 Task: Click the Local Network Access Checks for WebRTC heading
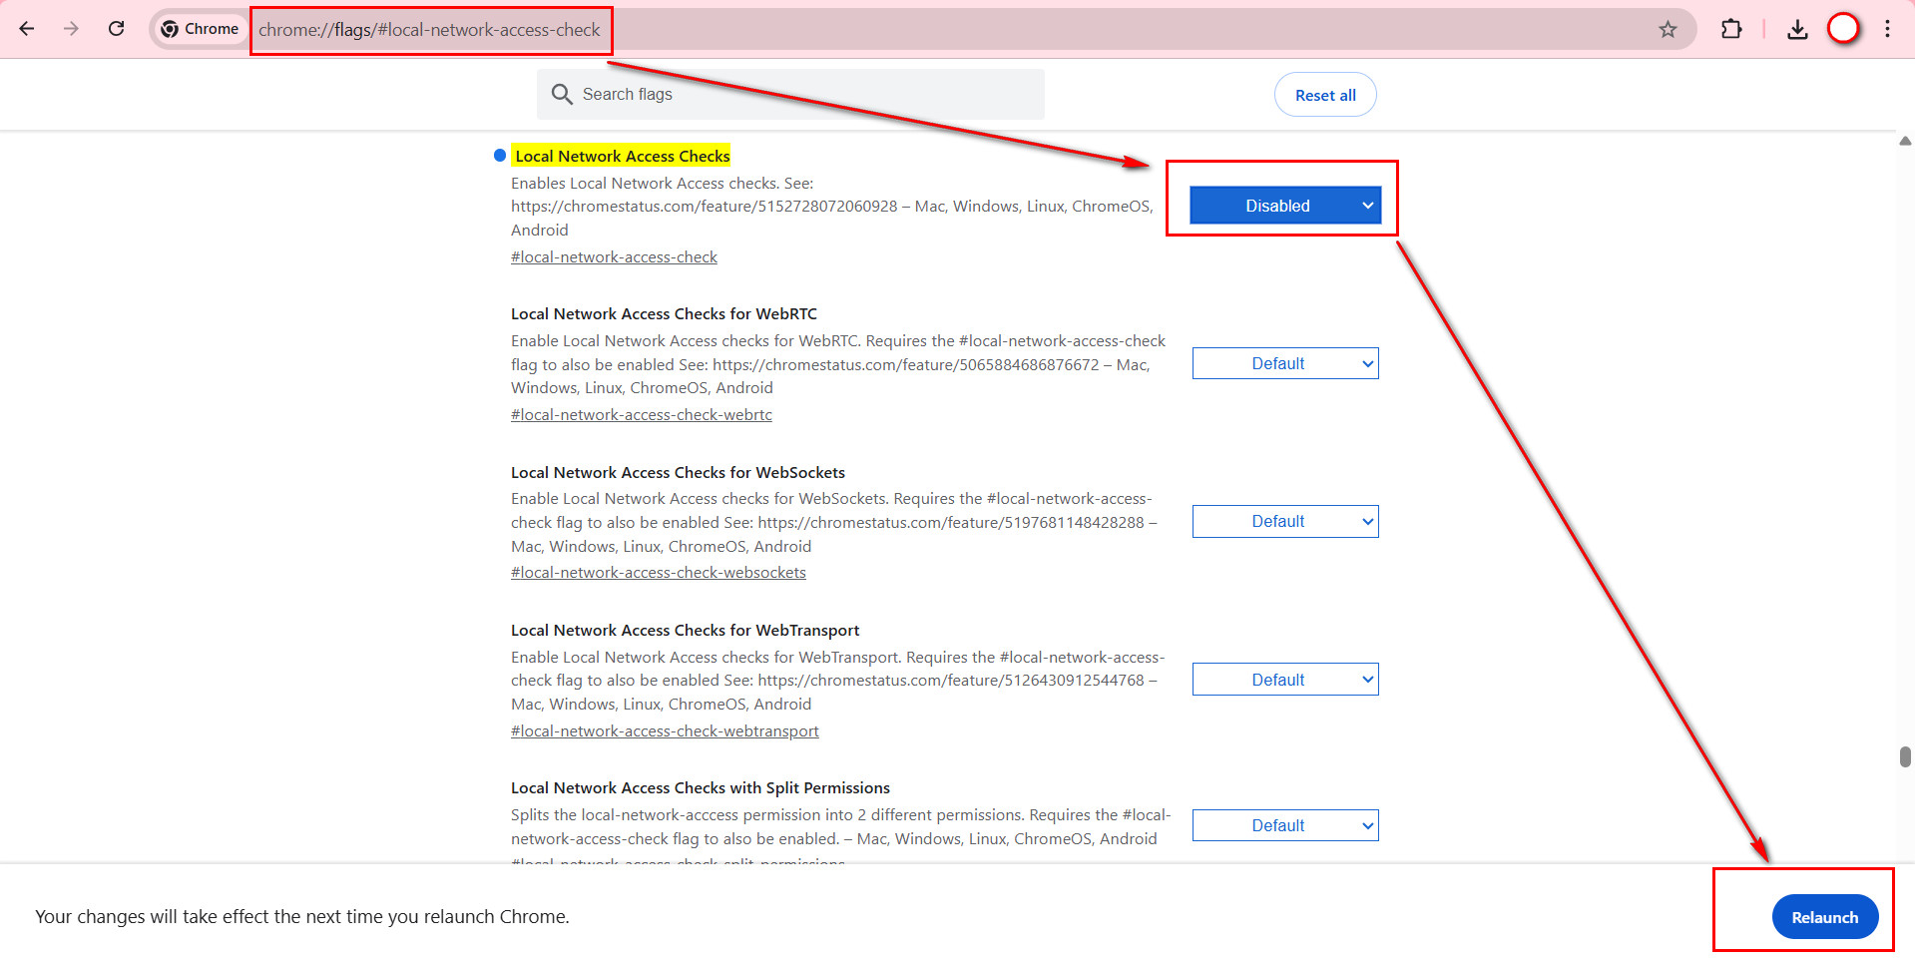(664, 314)
